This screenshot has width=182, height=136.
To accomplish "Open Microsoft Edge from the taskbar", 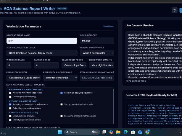I will (x=125, y=132).
